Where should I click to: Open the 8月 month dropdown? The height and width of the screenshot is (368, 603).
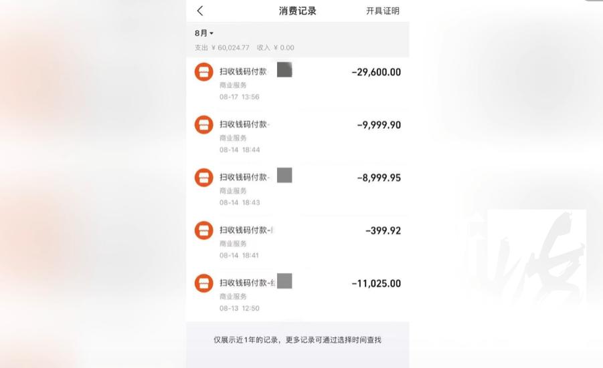204,33
